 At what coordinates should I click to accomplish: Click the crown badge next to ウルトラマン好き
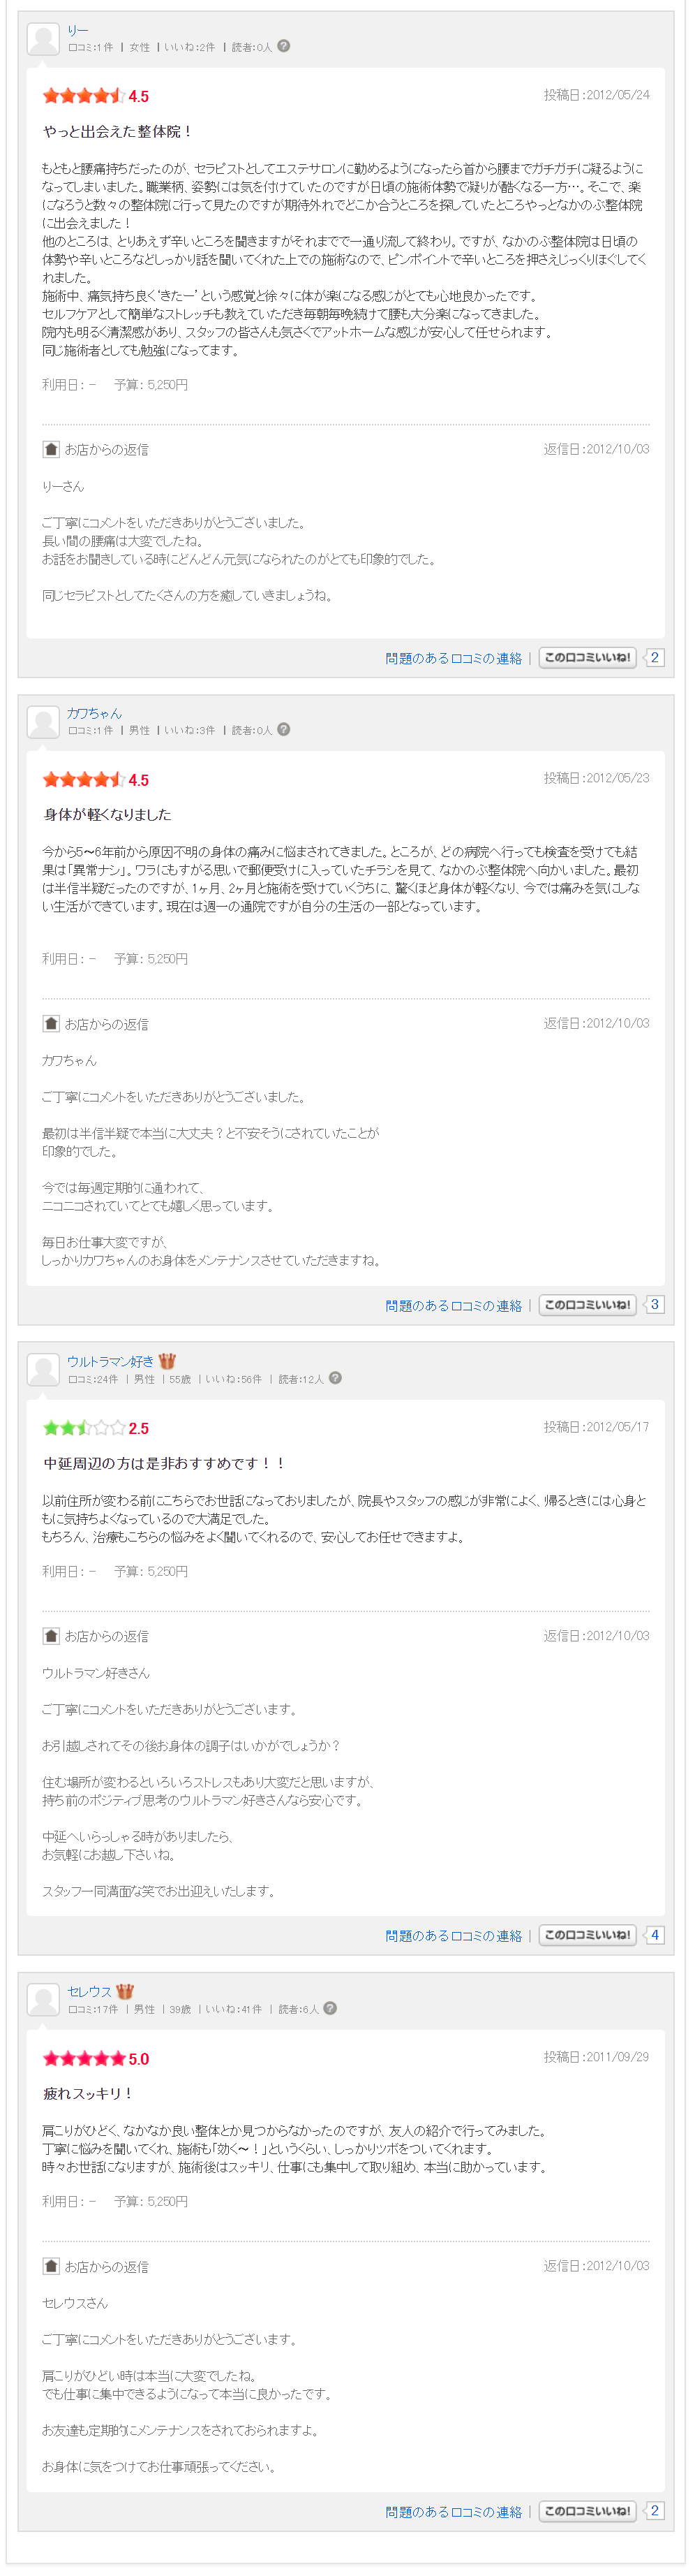pos(167,1360)
